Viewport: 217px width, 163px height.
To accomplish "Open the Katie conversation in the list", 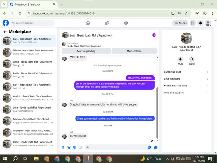I will pyautogui.click(x=29, y=143).
